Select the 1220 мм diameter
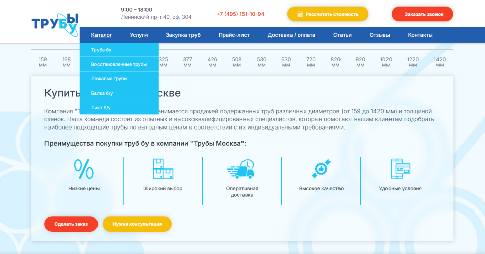 coord(413,62)
